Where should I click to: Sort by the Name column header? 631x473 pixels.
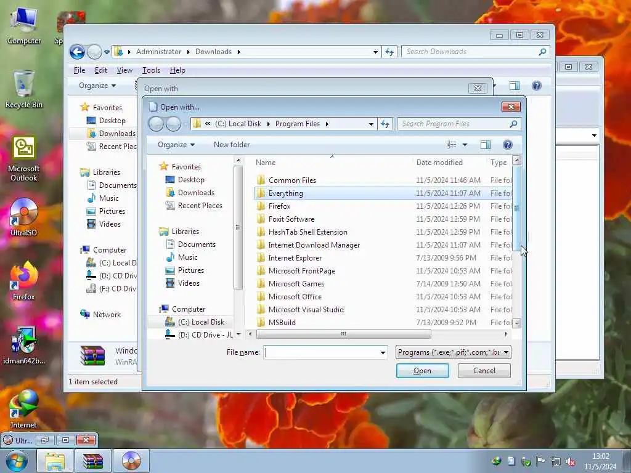pyautogui.click(x=266, y=163)
